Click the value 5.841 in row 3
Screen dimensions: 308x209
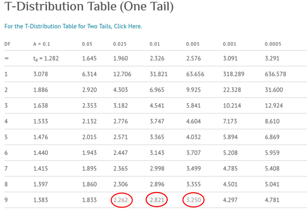click(x=193, y=106)
